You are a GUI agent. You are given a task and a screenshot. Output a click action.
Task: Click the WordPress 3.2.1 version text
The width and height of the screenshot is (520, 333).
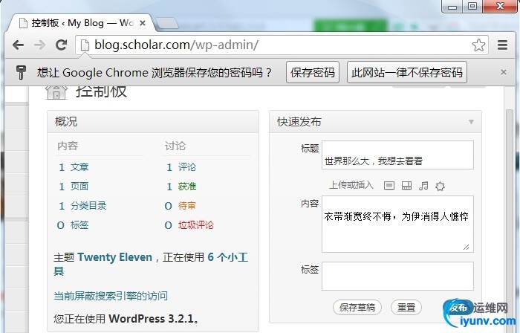(152, 319)
